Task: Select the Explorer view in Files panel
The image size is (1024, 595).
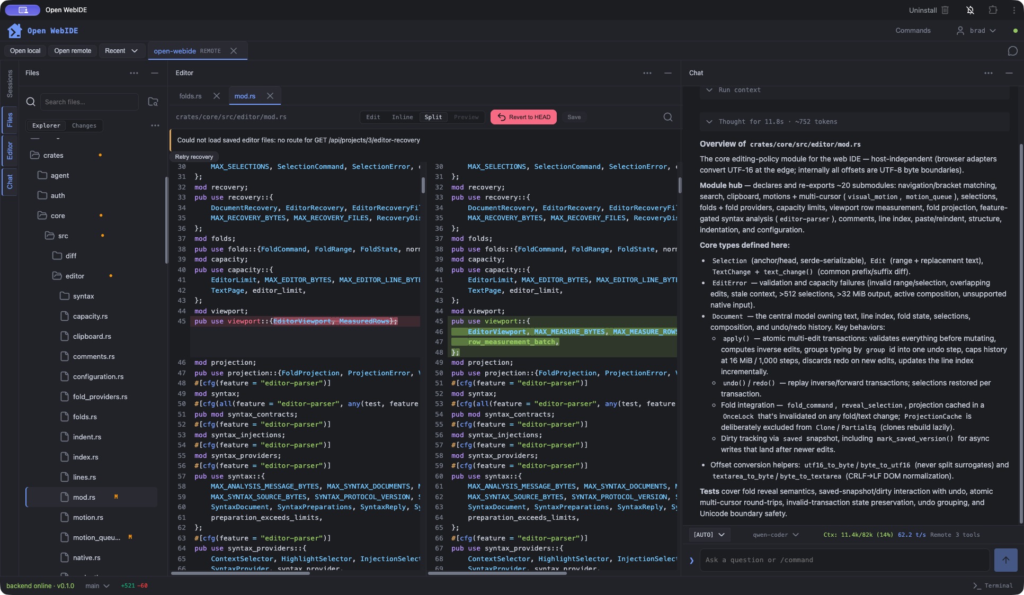Action: pyautogui.click(x=46, y=125)
